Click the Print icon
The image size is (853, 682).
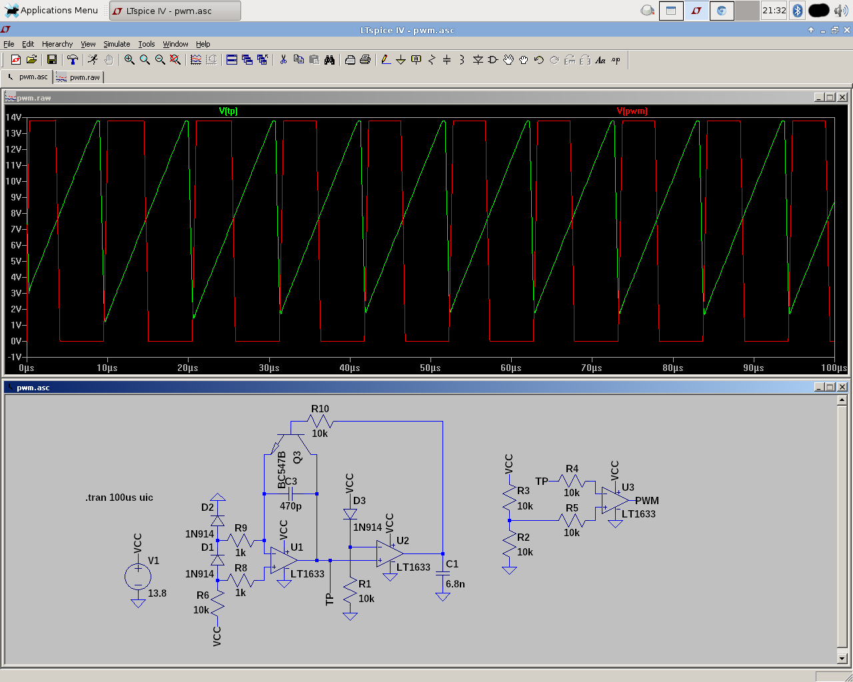pos(365,60)
